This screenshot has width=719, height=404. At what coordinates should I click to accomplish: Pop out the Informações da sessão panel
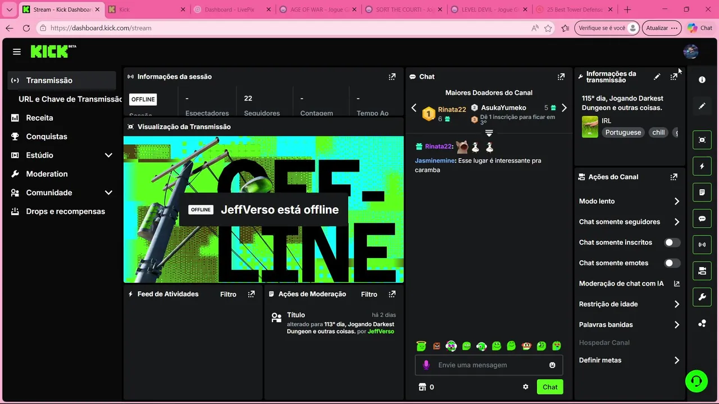tap(392, 77)
